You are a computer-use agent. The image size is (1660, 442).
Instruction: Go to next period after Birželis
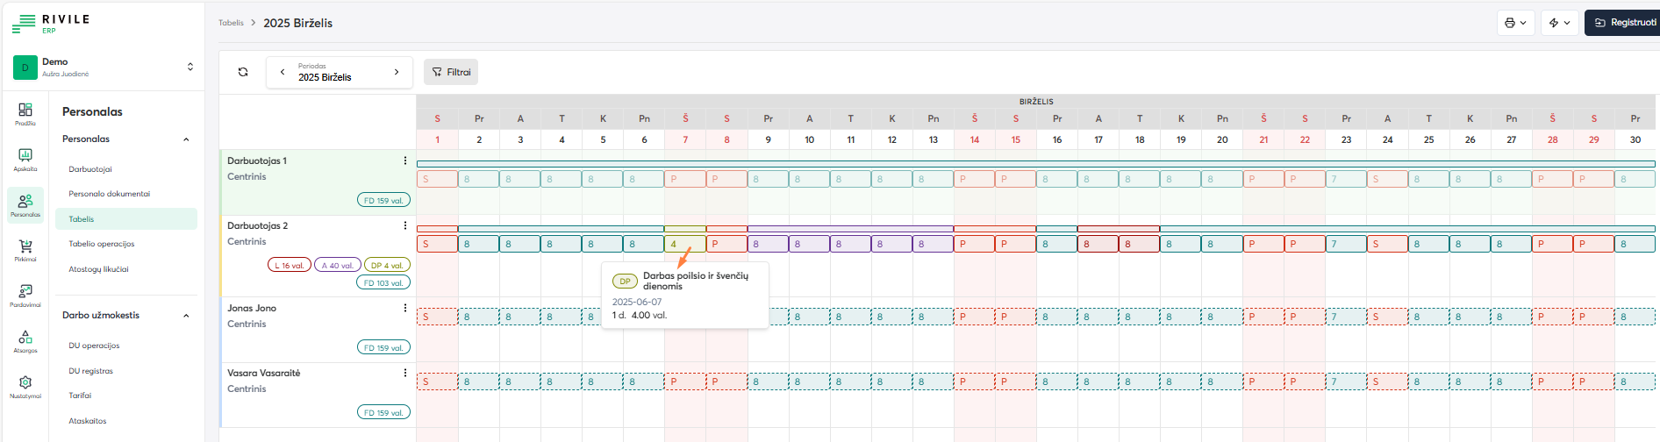pyautogui.click(x=397, y=72)
